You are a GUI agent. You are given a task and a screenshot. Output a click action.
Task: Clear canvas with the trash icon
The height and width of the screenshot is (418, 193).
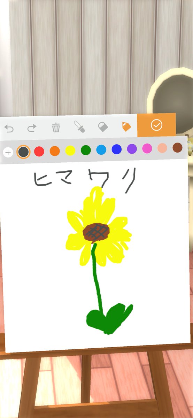(x=56, y=127)
